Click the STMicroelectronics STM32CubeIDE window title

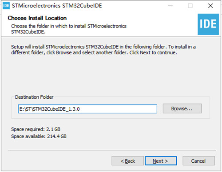[x=57, y=6]
